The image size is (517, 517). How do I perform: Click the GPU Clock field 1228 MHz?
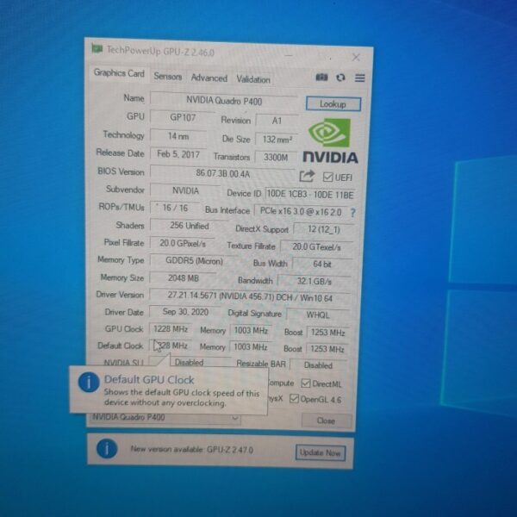170,329
